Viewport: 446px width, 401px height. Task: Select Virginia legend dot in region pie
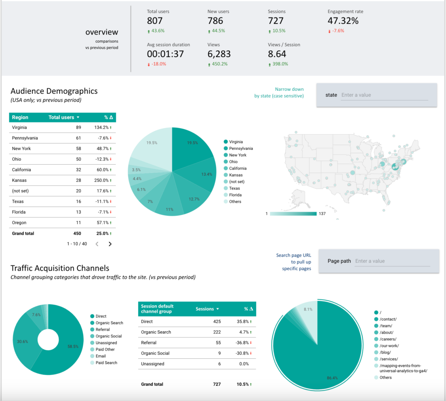226,142
